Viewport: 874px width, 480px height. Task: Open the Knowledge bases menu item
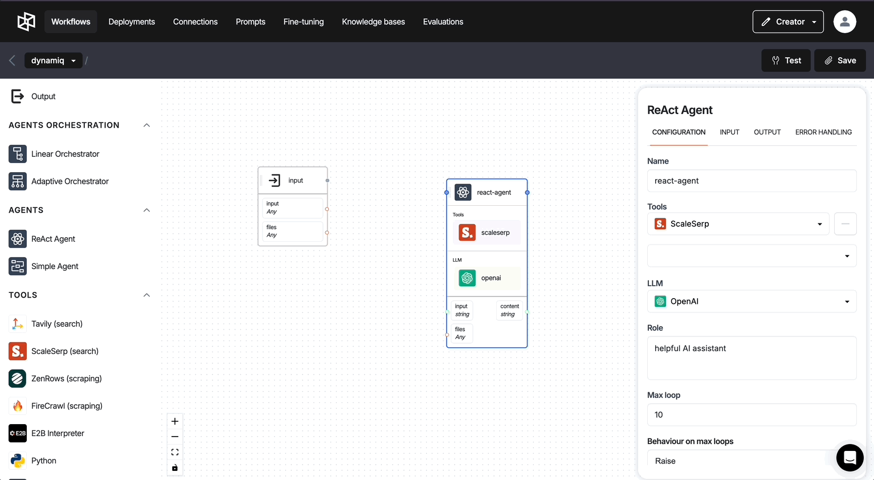373,22
